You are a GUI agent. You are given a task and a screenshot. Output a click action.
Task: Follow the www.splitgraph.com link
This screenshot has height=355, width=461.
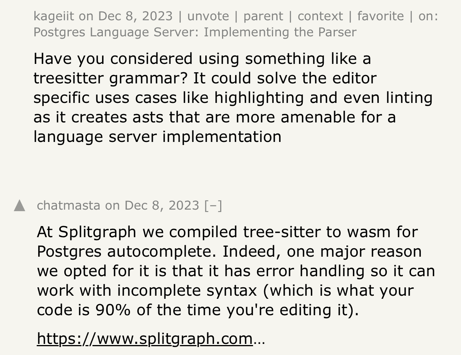(x=145, y=339)
